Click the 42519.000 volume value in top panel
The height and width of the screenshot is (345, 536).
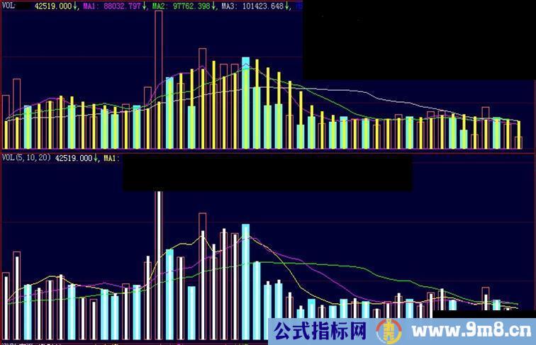point(53,6)
